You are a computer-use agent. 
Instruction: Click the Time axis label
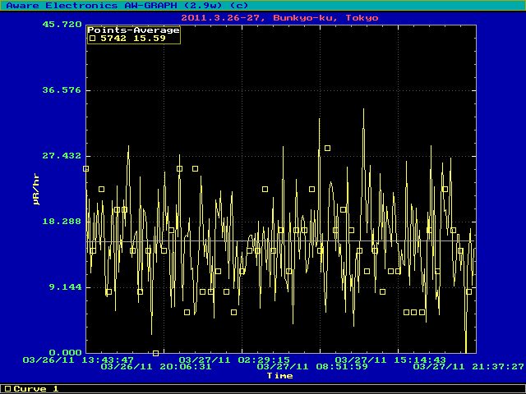[x=279, y=375]
